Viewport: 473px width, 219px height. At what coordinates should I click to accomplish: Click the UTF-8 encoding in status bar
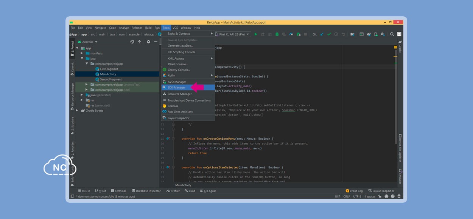[x=357, y=196]
